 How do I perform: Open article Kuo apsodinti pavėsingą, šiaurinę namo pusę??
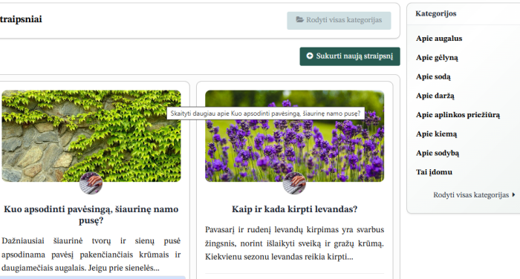pos(91,214)
